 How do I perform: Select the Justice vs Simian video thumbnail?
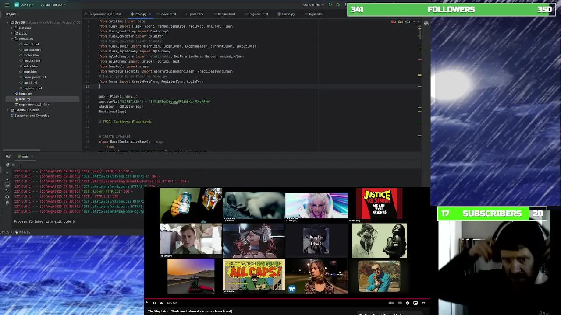pos(379,203)
